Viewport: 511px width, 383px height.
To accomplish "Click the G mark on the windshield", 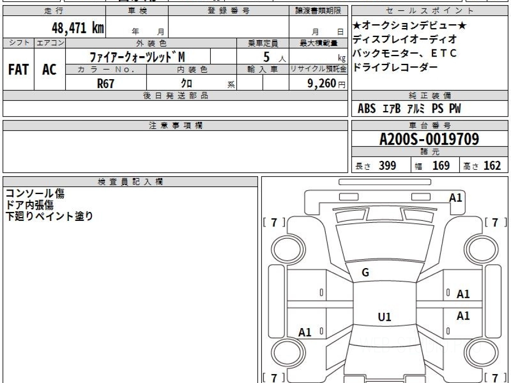I will tap(365, 273).
